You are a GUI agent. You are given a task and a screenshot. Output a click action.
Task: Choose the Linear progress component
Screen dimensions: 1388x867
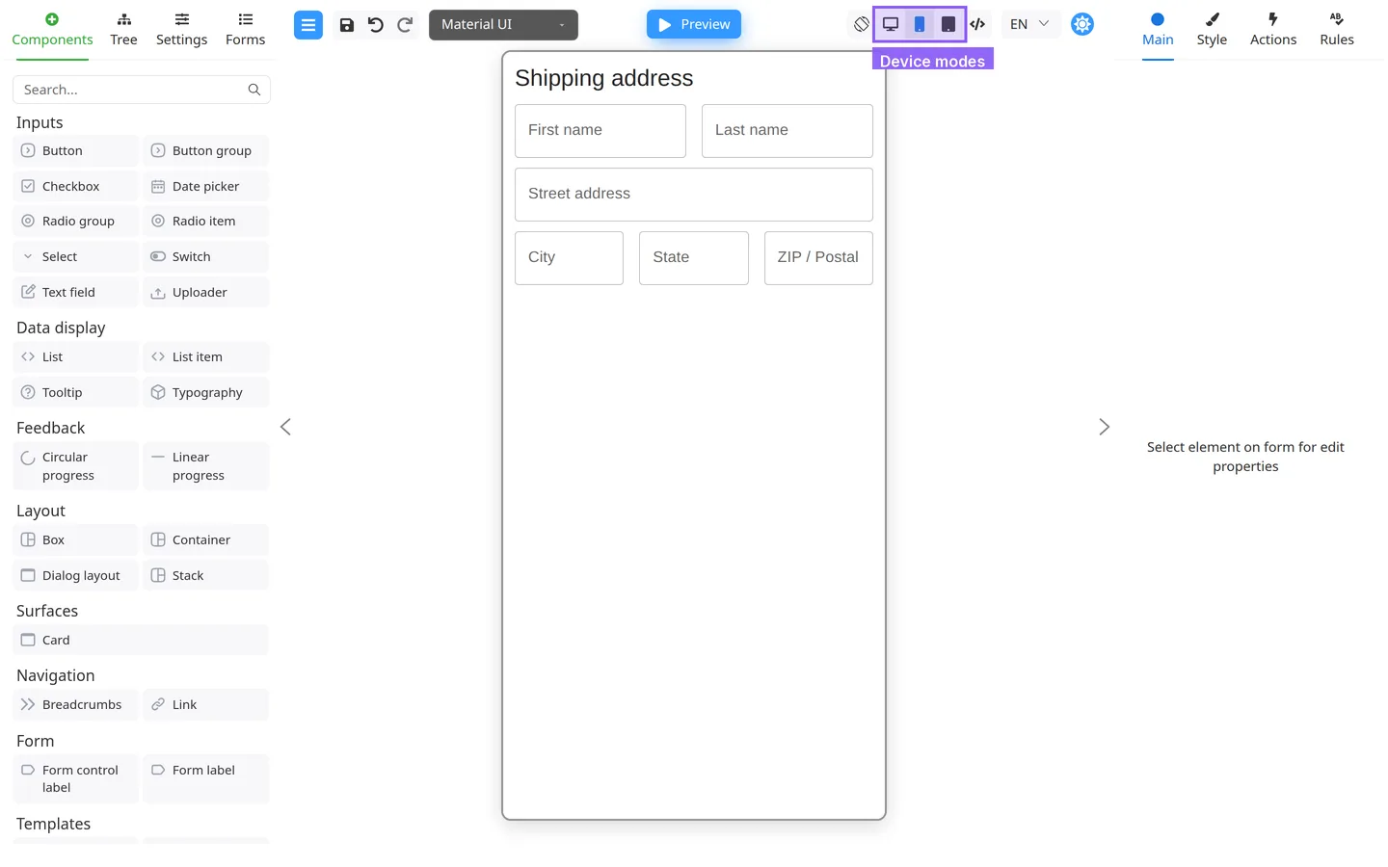[206, 466]
